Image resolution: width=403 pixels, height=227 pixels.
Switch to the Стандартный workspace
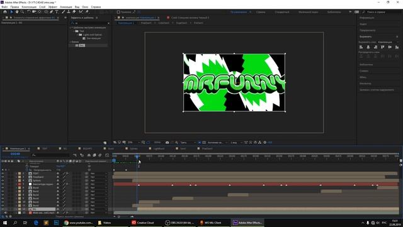(282, 12)
